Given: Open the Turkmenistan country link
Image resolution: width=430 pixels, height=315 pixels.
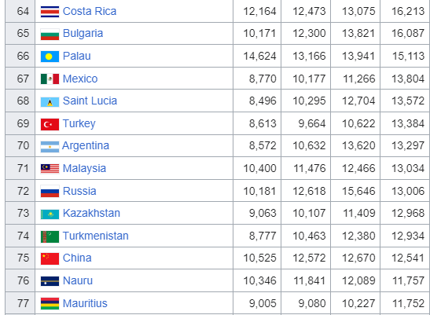Looking at the screenshot, I should coord(95,236).
